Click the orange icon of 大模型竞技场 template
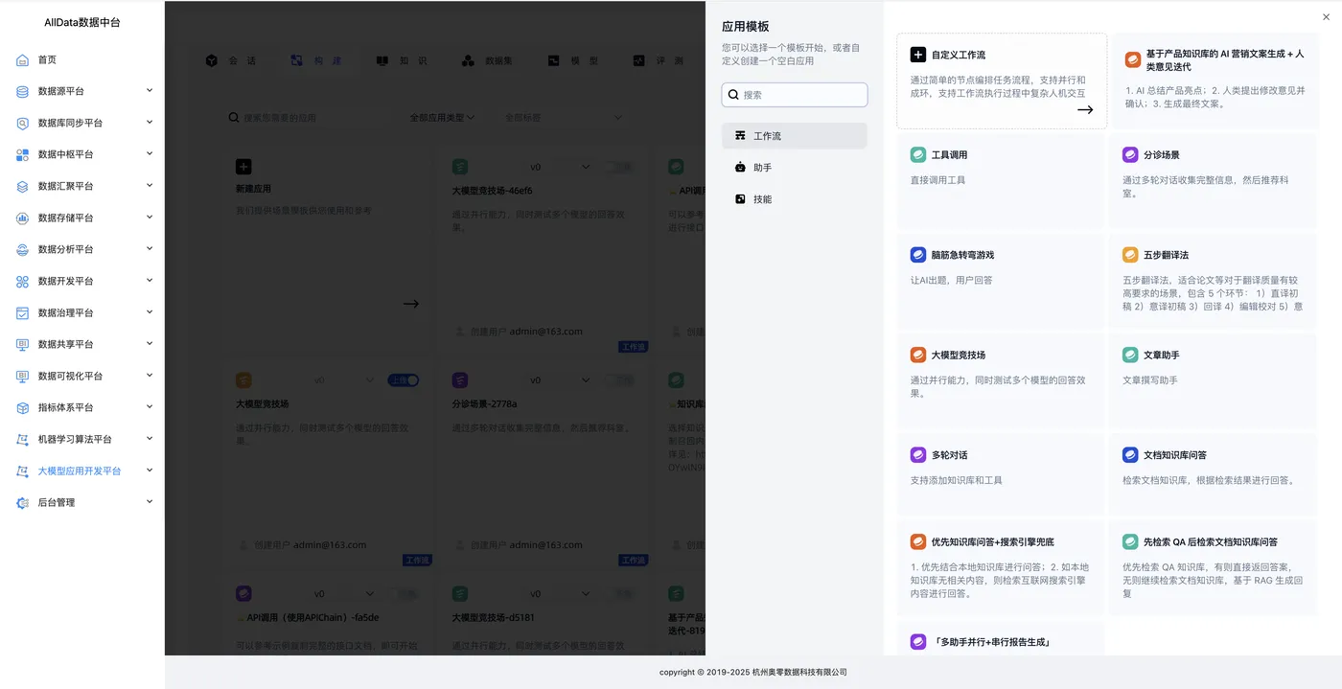Image resolution: width=1342 pixels, height=689 pixels. pyautogui.click(x=917, y=355)
